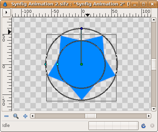
Task: Click the Idle status text
Action: pyautogui.click(x=6, y=125)
